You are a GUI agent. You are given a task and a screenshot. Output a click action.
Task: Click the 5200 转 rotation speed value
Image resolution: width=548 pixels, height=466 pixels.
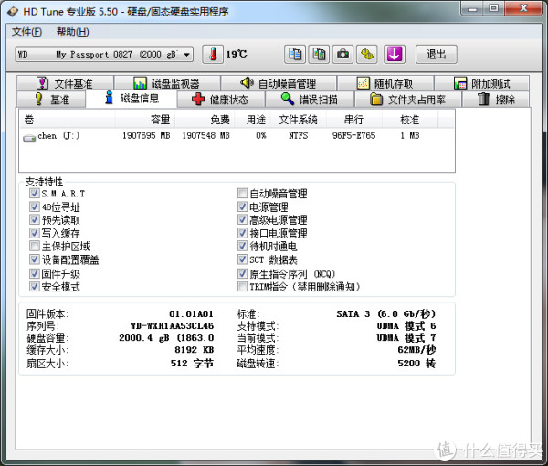[x=416, y=364]
